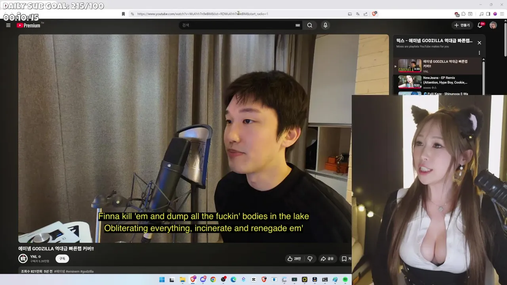Open Brave Shields lion icon
This screenshot has height=285, width=507.
[x=374, y=14]
